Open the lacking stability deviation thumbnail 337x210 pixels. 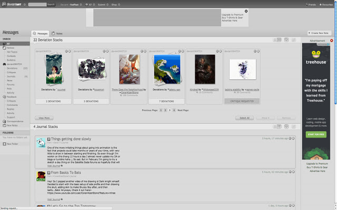(243, 69)
